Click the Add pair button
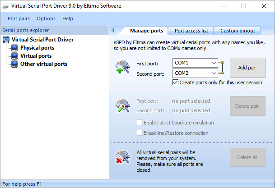275x188 pixels. tap(247, 68)
